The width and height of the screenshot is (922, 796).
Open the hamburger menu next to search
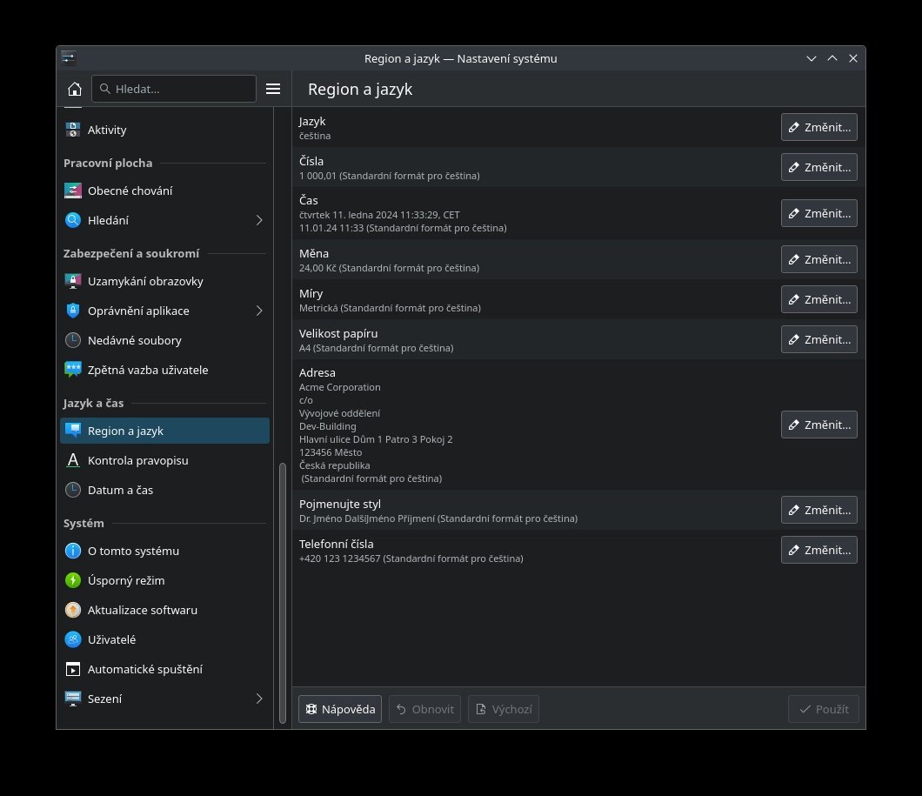click(273, 89)
